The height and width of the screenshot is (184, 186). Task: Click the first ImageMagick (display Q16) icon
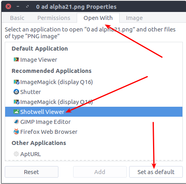point(16,82)
